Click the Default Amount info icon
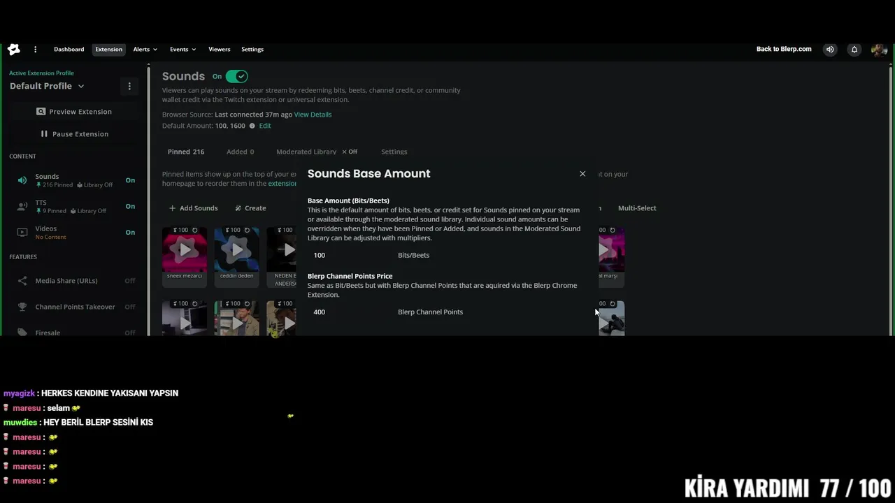 [252, 126]
